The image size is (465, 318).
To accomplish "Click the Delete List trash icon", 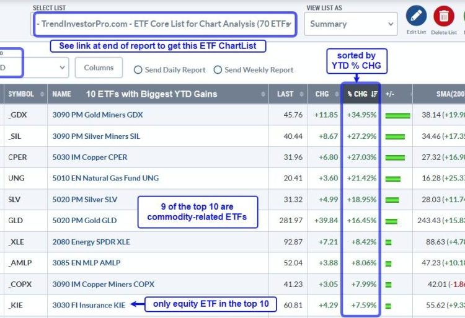I will pyautogui.click(x=444, y=15).
